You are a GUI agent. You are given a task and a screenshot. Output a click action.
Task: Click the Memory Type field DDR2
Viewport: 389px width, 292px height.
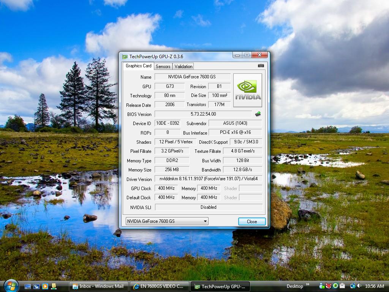[x=172, y=160]
